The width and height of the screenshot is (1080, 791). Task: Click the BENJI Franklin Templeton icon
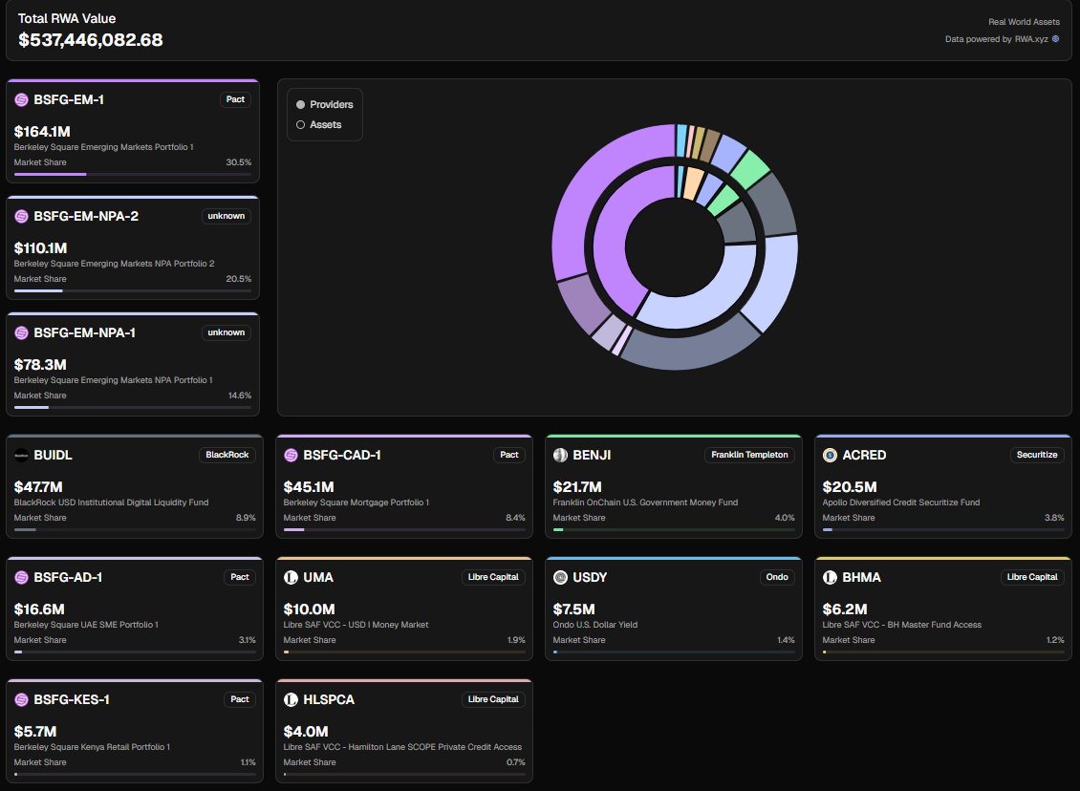(x=560, y=455)
